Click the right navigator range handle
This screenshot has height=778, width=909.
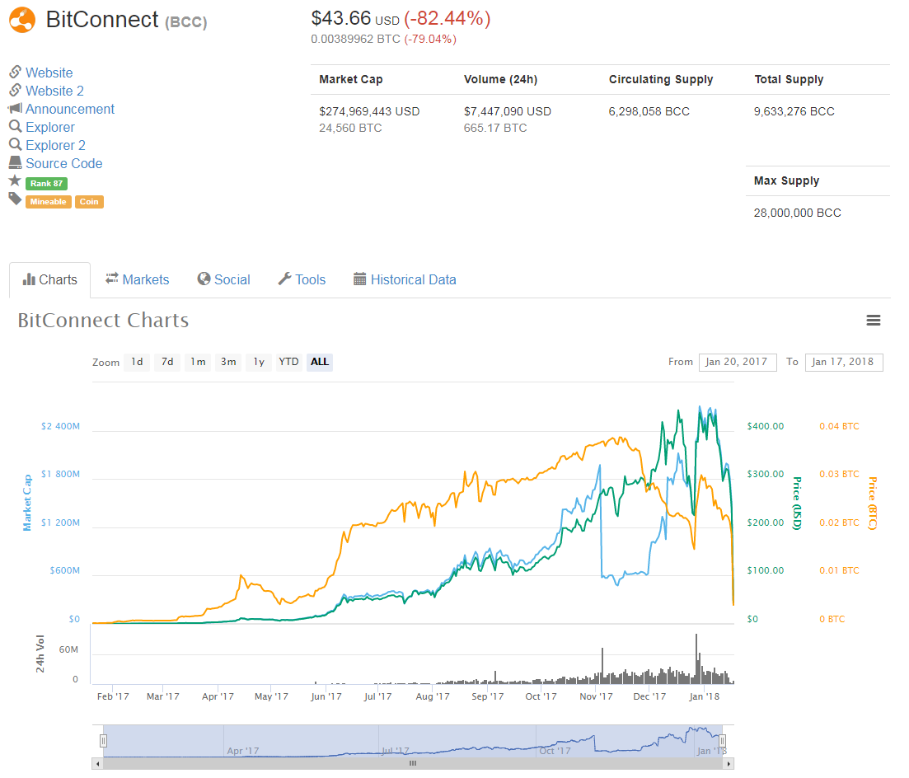pyautogui.click(x=722, y=740)
